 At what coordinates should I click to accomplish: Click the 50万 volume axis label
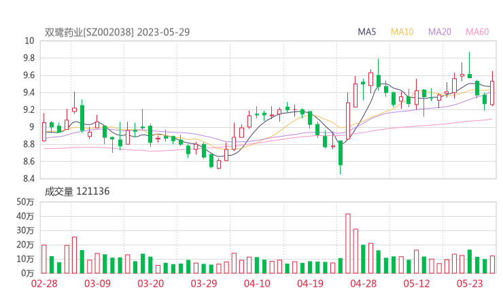[x=25, y=202]
